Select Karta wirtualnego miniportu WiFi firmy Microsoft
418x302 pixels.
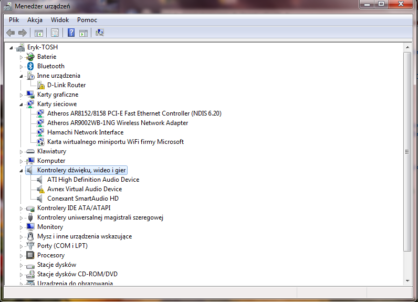pos(116,142)
